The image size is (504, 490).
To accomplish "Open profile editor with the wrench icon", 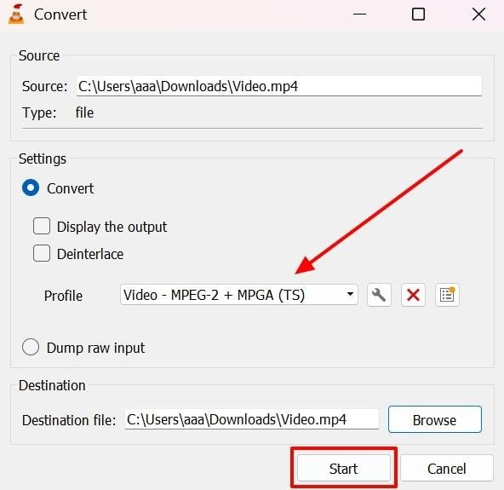I will coord(379,295).
